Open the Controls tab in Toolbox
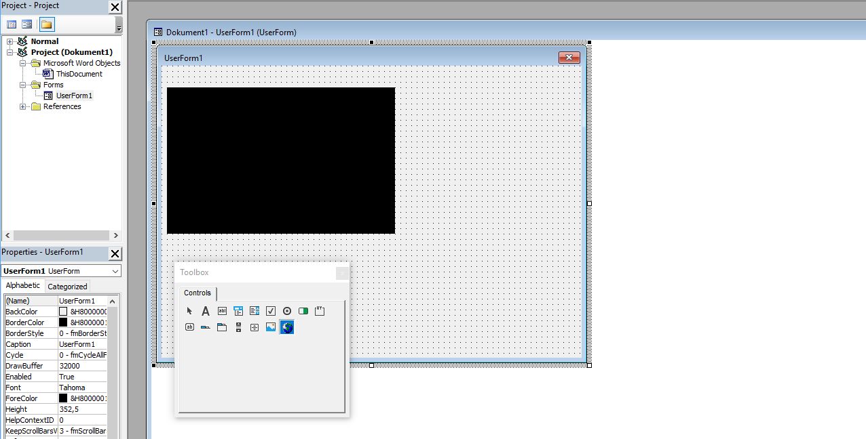 tap(197, 293)
